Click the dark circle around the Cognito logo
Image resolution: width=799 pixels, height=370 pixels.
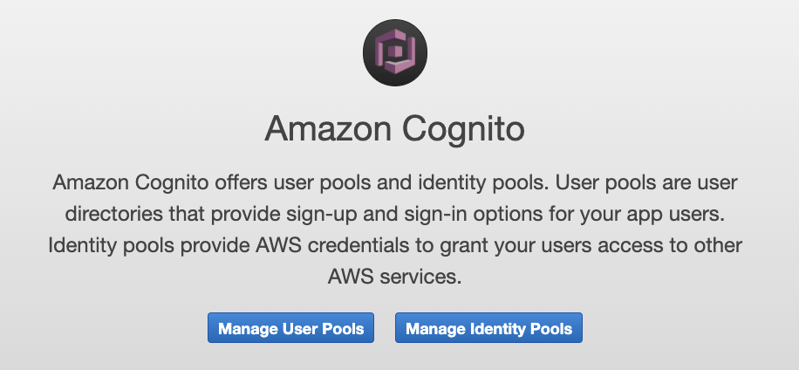[x=395, y=52]
